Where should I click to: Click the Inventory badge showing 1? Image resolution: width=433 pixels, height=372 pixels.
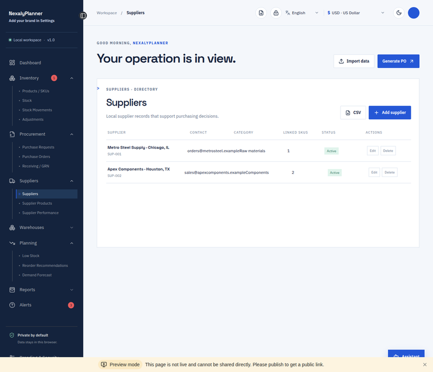pyautogui.click(x=54, y=78)
